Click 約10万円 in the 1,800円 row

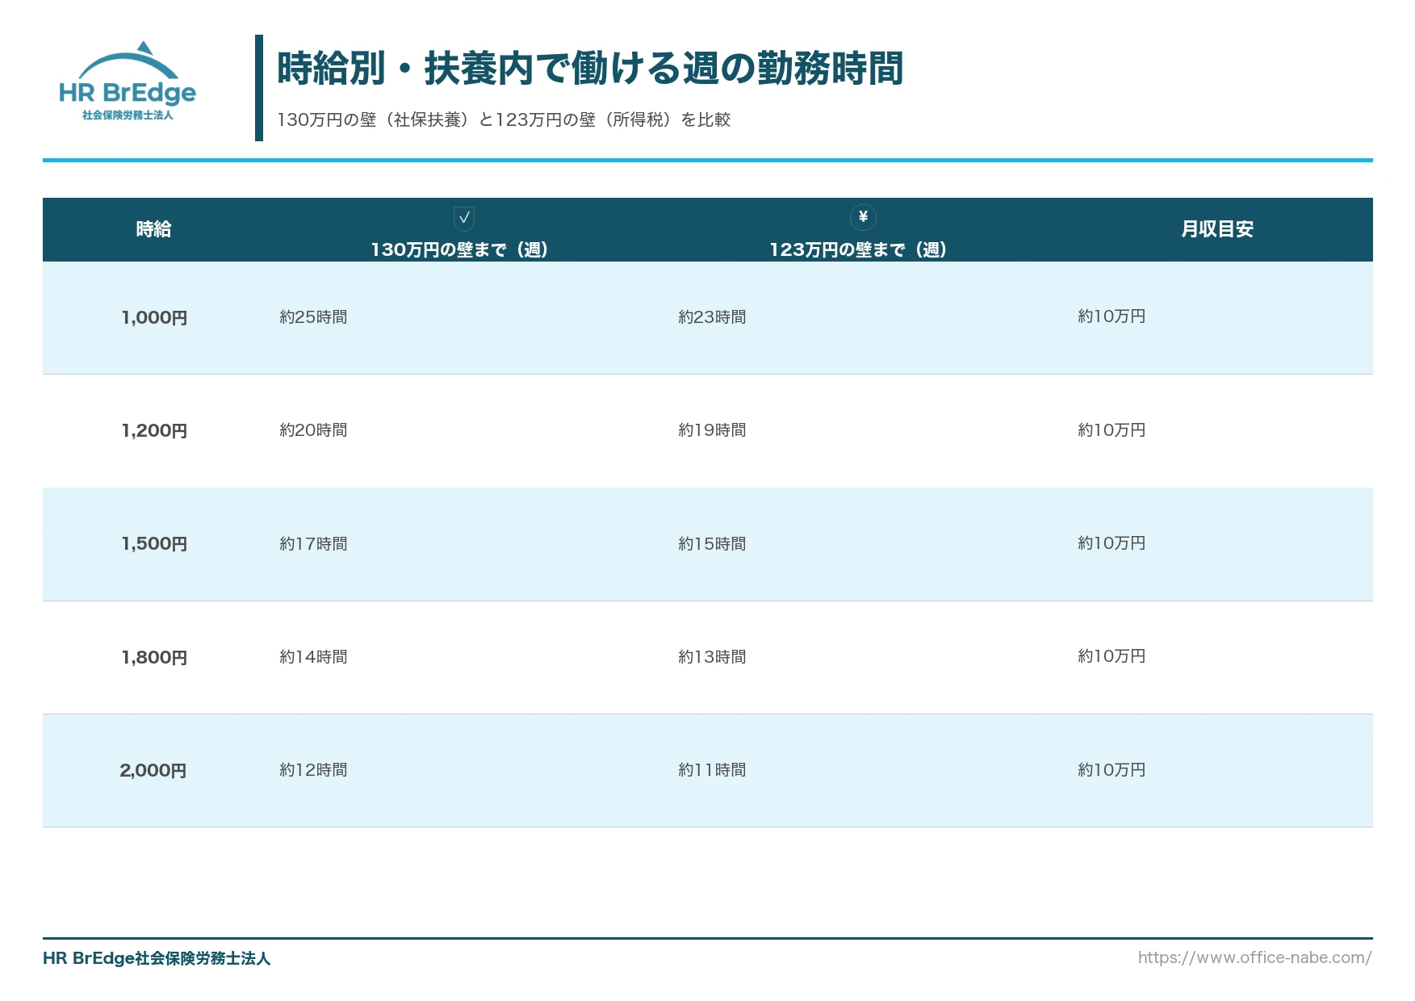[x=1111, y=656]
